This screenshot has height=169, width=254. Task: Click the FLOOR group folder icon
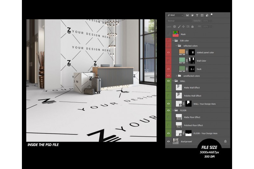176,110
